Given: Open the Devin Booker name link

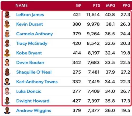Looking at the screenshot, I should (x=30, y=62).
